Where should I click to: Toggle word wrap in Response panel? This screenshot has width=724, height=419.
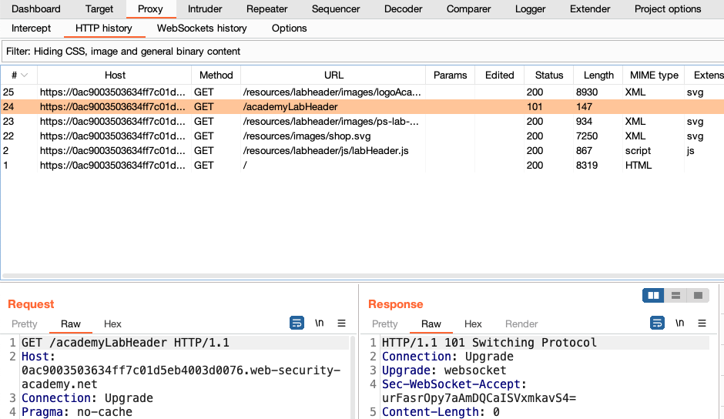pos(657,323)
